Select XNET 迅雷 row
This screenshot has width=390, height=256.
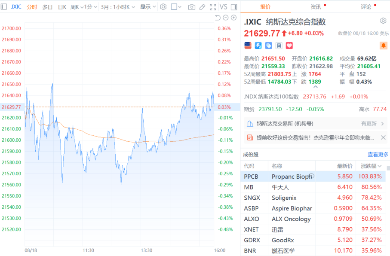tap(313, 229)
